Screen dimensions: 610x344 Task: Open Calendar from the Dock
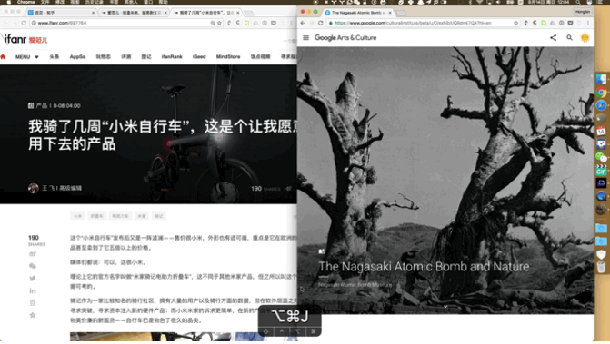pos(601,132)
